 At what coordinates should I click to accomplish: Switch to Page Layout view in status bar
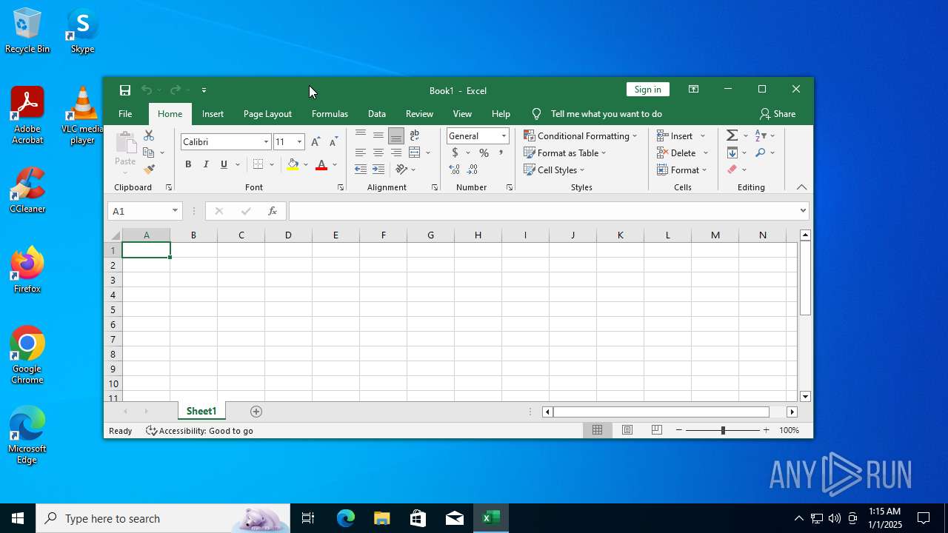pos(627,430)
